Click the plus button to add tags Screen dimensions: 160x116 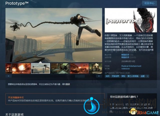[x=147, y=76]
